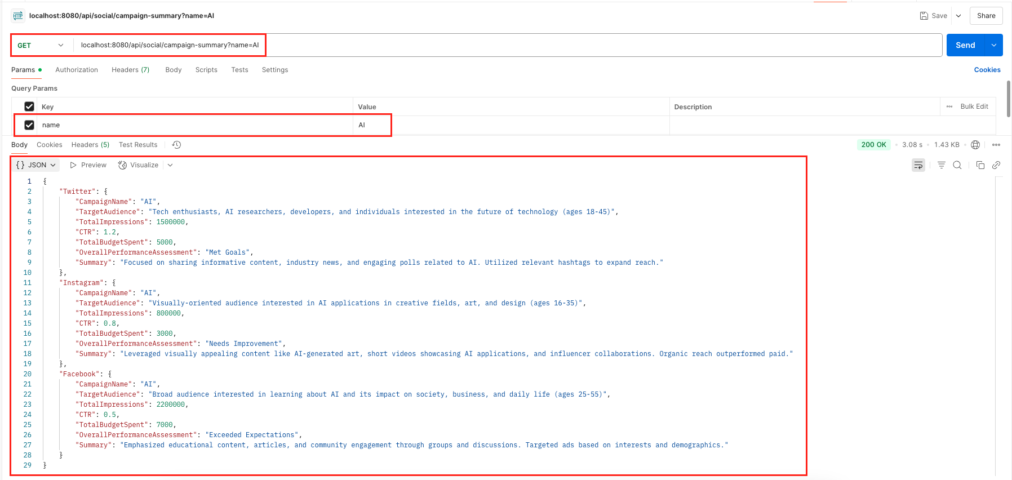This screenshot has height=480, width=1012.
Task: Click the copy response icon
Action: (980, 165)
